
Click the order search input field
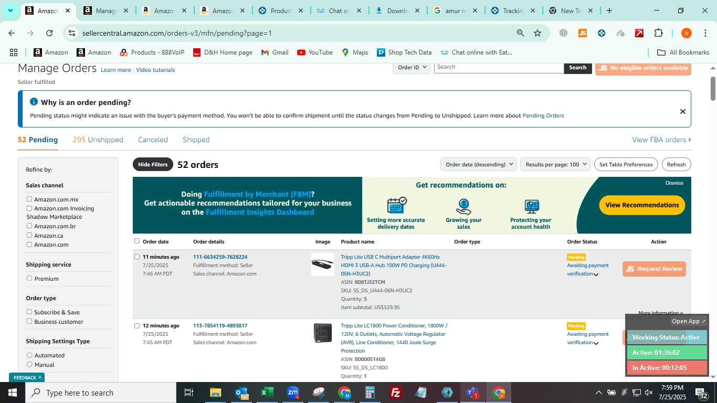[x=499, y=67]
